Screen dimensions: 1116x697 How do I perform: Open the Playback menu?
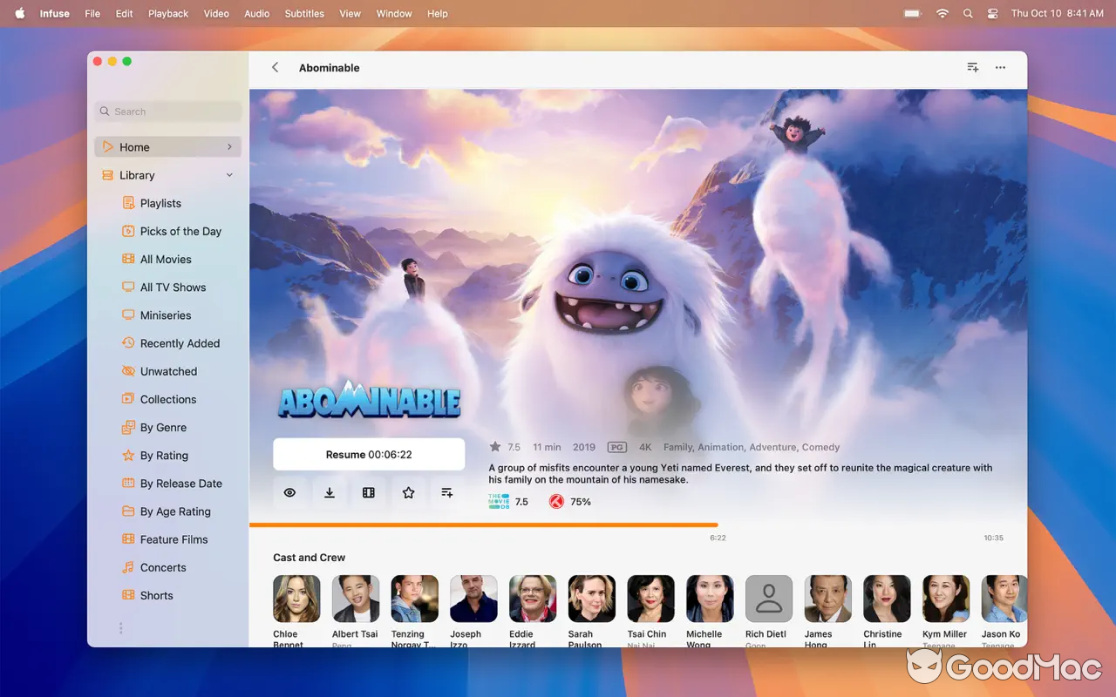[167, 13]
